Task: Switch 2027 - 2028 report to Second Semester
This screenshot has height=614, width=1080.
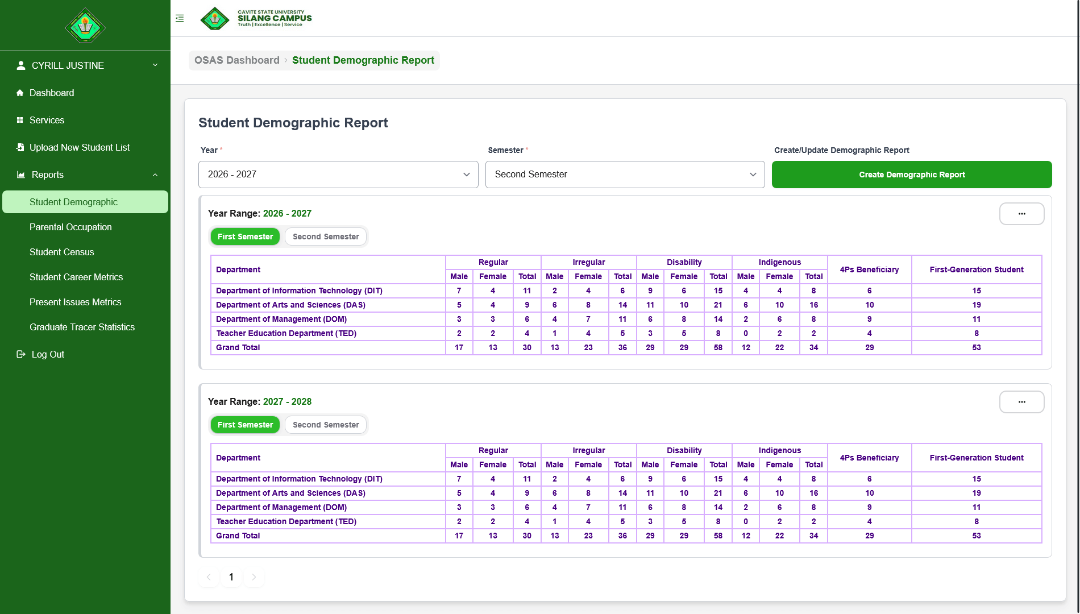Action: coord(326,425)
